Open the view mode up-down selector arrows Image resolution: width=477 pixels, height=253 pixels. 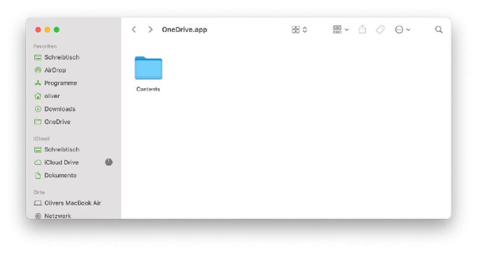pyautogui.click(x=305, y=29)
